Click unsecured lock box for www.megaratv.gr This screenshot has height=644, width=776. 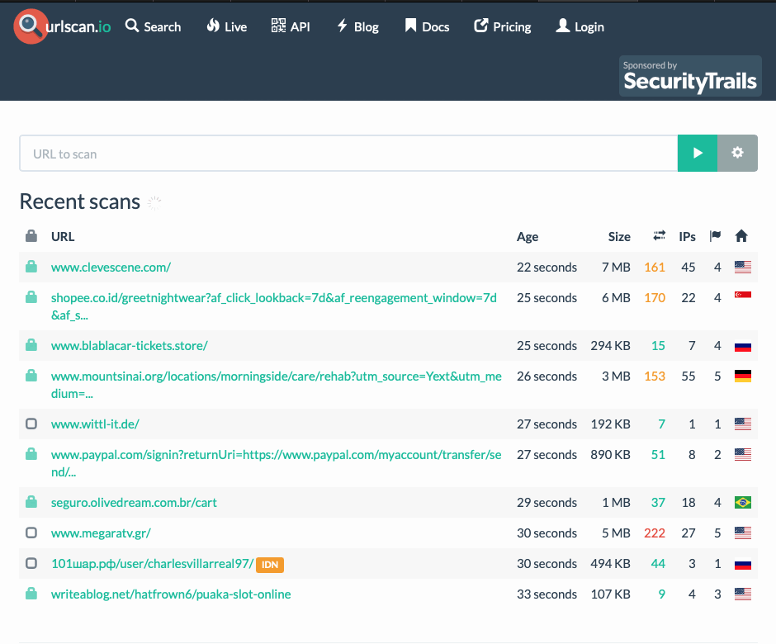coord(31,533)
